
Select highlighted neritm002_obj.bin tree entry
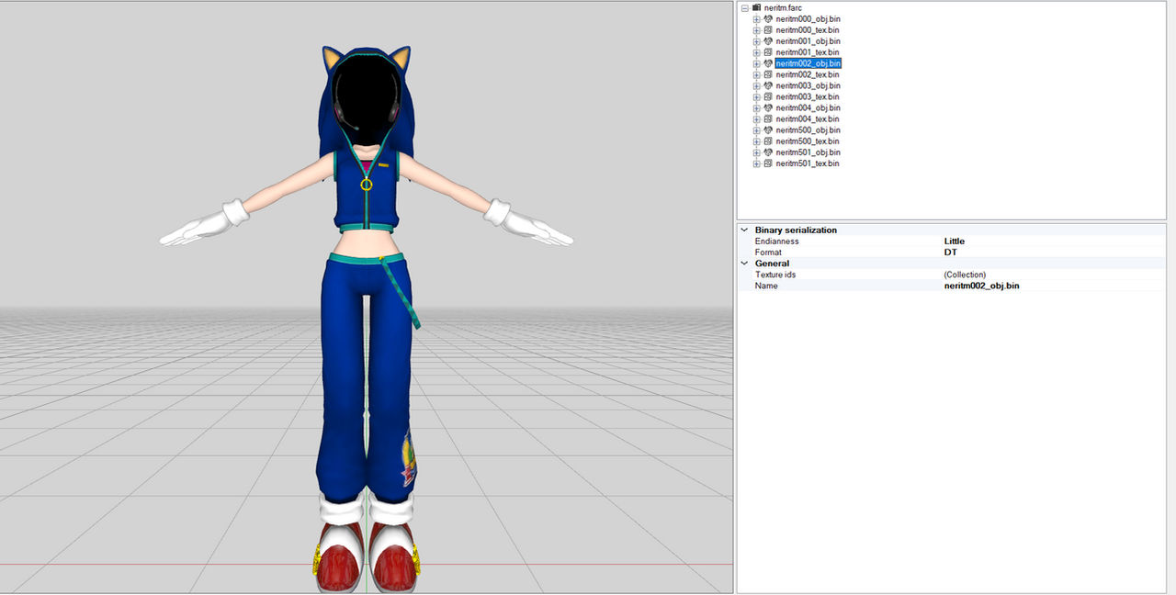click(x=808, y=63)
